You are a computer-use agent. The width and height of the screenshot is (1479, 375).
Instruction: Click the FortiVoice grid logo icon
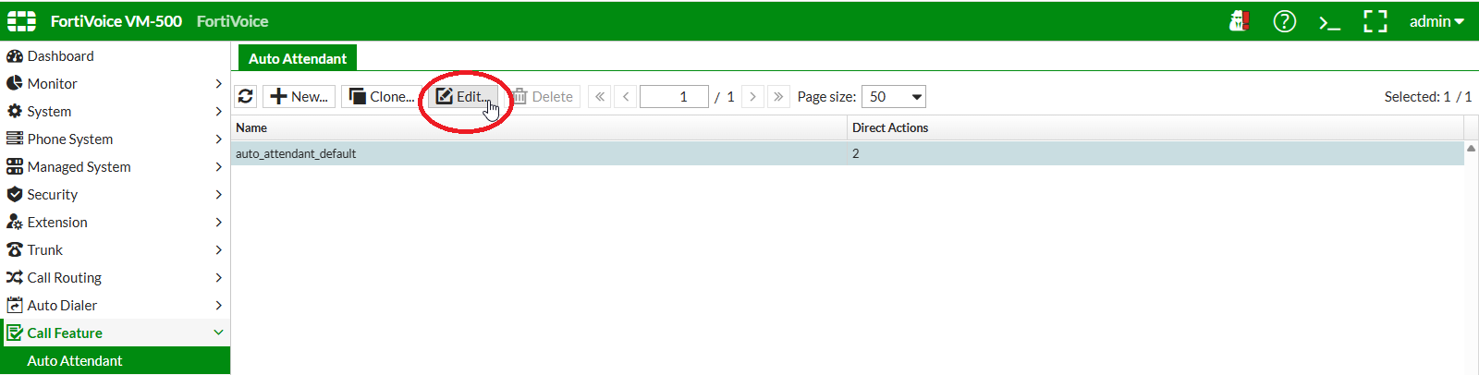pyautogui.click(x=21, y=21)
